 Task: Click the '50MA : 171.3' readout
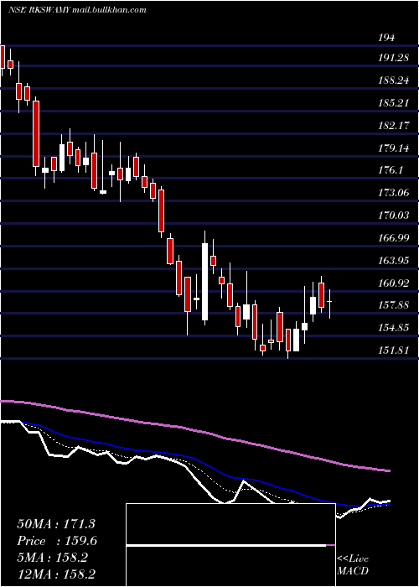coord(56,524)
